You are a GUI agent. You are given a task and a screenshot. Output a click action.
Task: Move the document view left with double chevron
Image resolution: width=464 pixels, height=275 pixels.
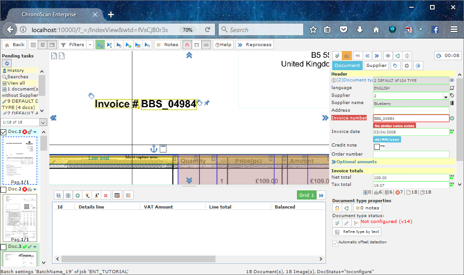pos(53,118)
